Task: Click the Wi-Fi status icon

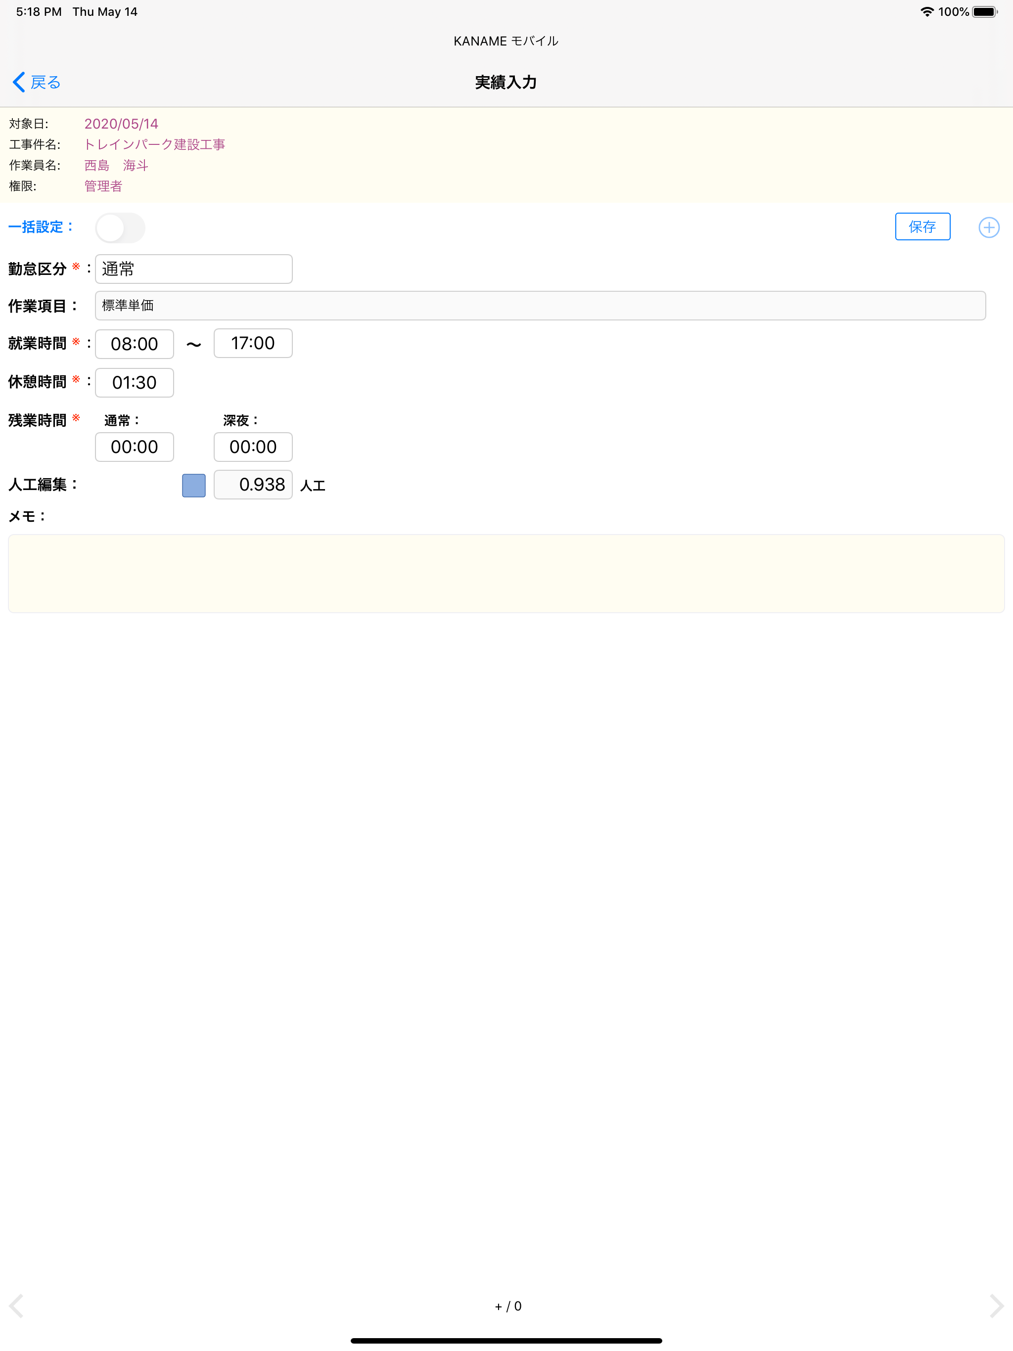Action: click(927, 11)
